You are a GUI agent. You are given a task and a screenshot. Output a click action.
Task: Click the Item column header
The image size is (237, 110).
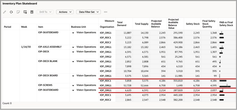(x=41, y=27)
